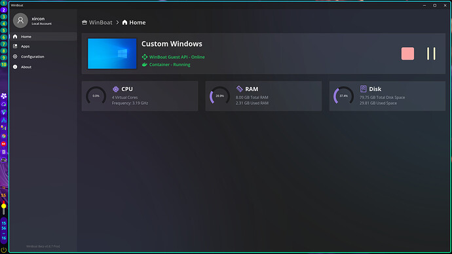Open the About page in sidebar
This screenshot has height=254, width=452.
(43, 67)
